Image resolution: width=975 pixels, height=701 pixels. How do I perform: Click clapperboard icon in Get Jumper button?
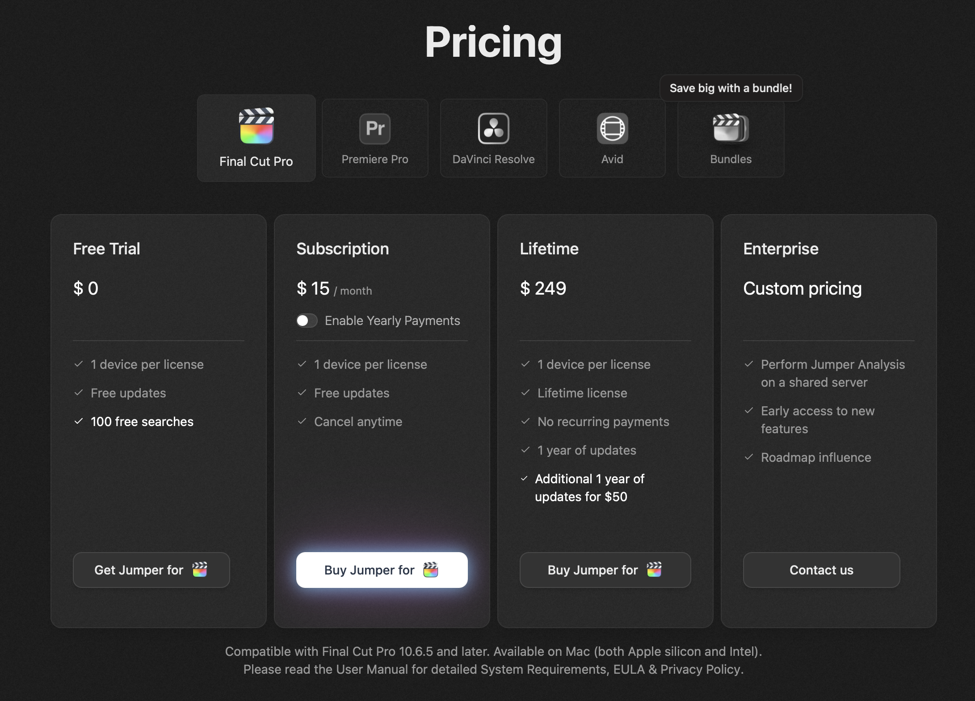(200, 570)
